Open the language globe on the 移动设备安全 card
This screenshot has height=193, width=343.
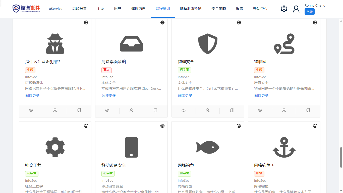click(x=162, y=126)
